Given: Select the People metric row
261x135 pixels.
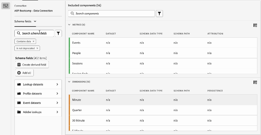Looking at the screenshot, I should [163, 53].
